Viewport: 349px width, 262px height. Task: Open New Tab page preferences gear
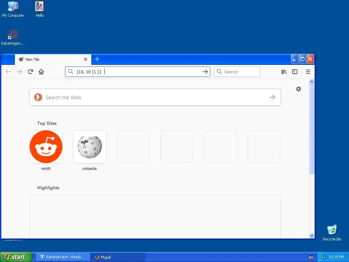[299, 89]
